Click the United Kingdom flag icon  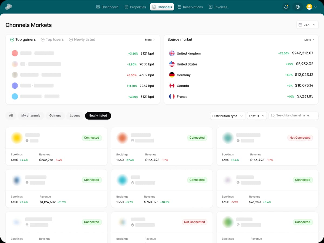tap(172, 53)
